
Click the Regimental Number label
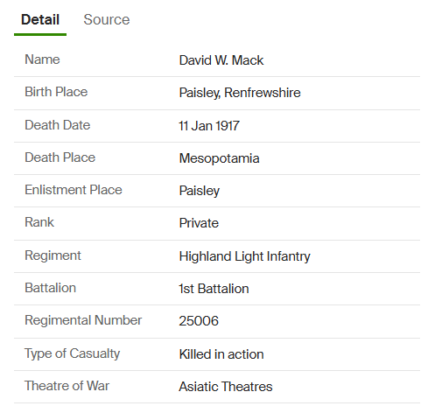[83, 320]
